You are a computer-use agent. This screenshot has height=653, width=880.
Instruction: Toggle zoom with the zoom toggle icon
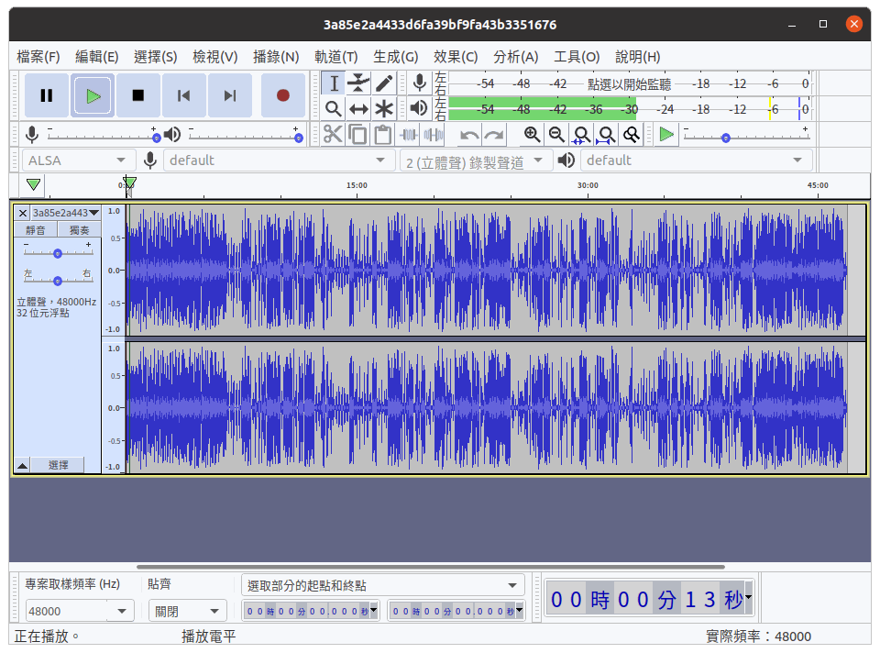(632, 135)
